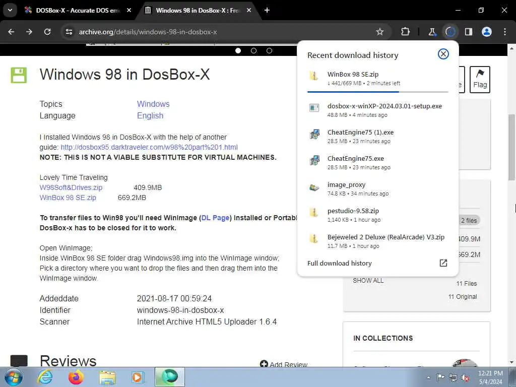Image resolution: width=516 pixels, height=387 pixels.
Task: Close the Recent download history popup
Action: [443, 54]
